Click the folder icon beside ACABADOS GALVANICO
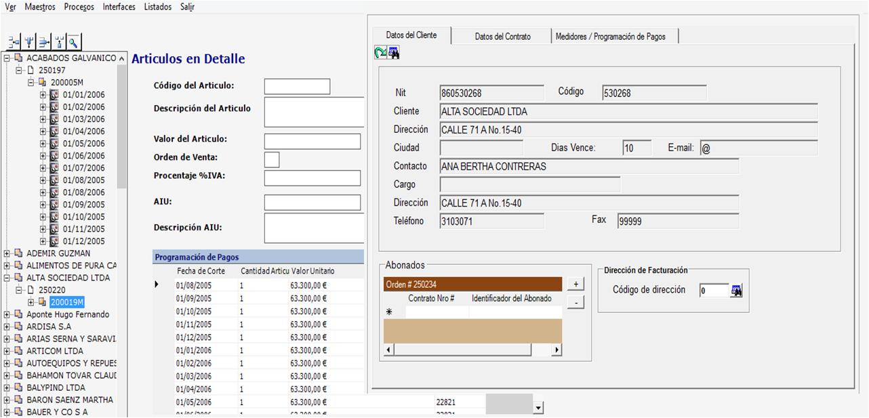This screenshot has width=869, height=418. point(18,58)
